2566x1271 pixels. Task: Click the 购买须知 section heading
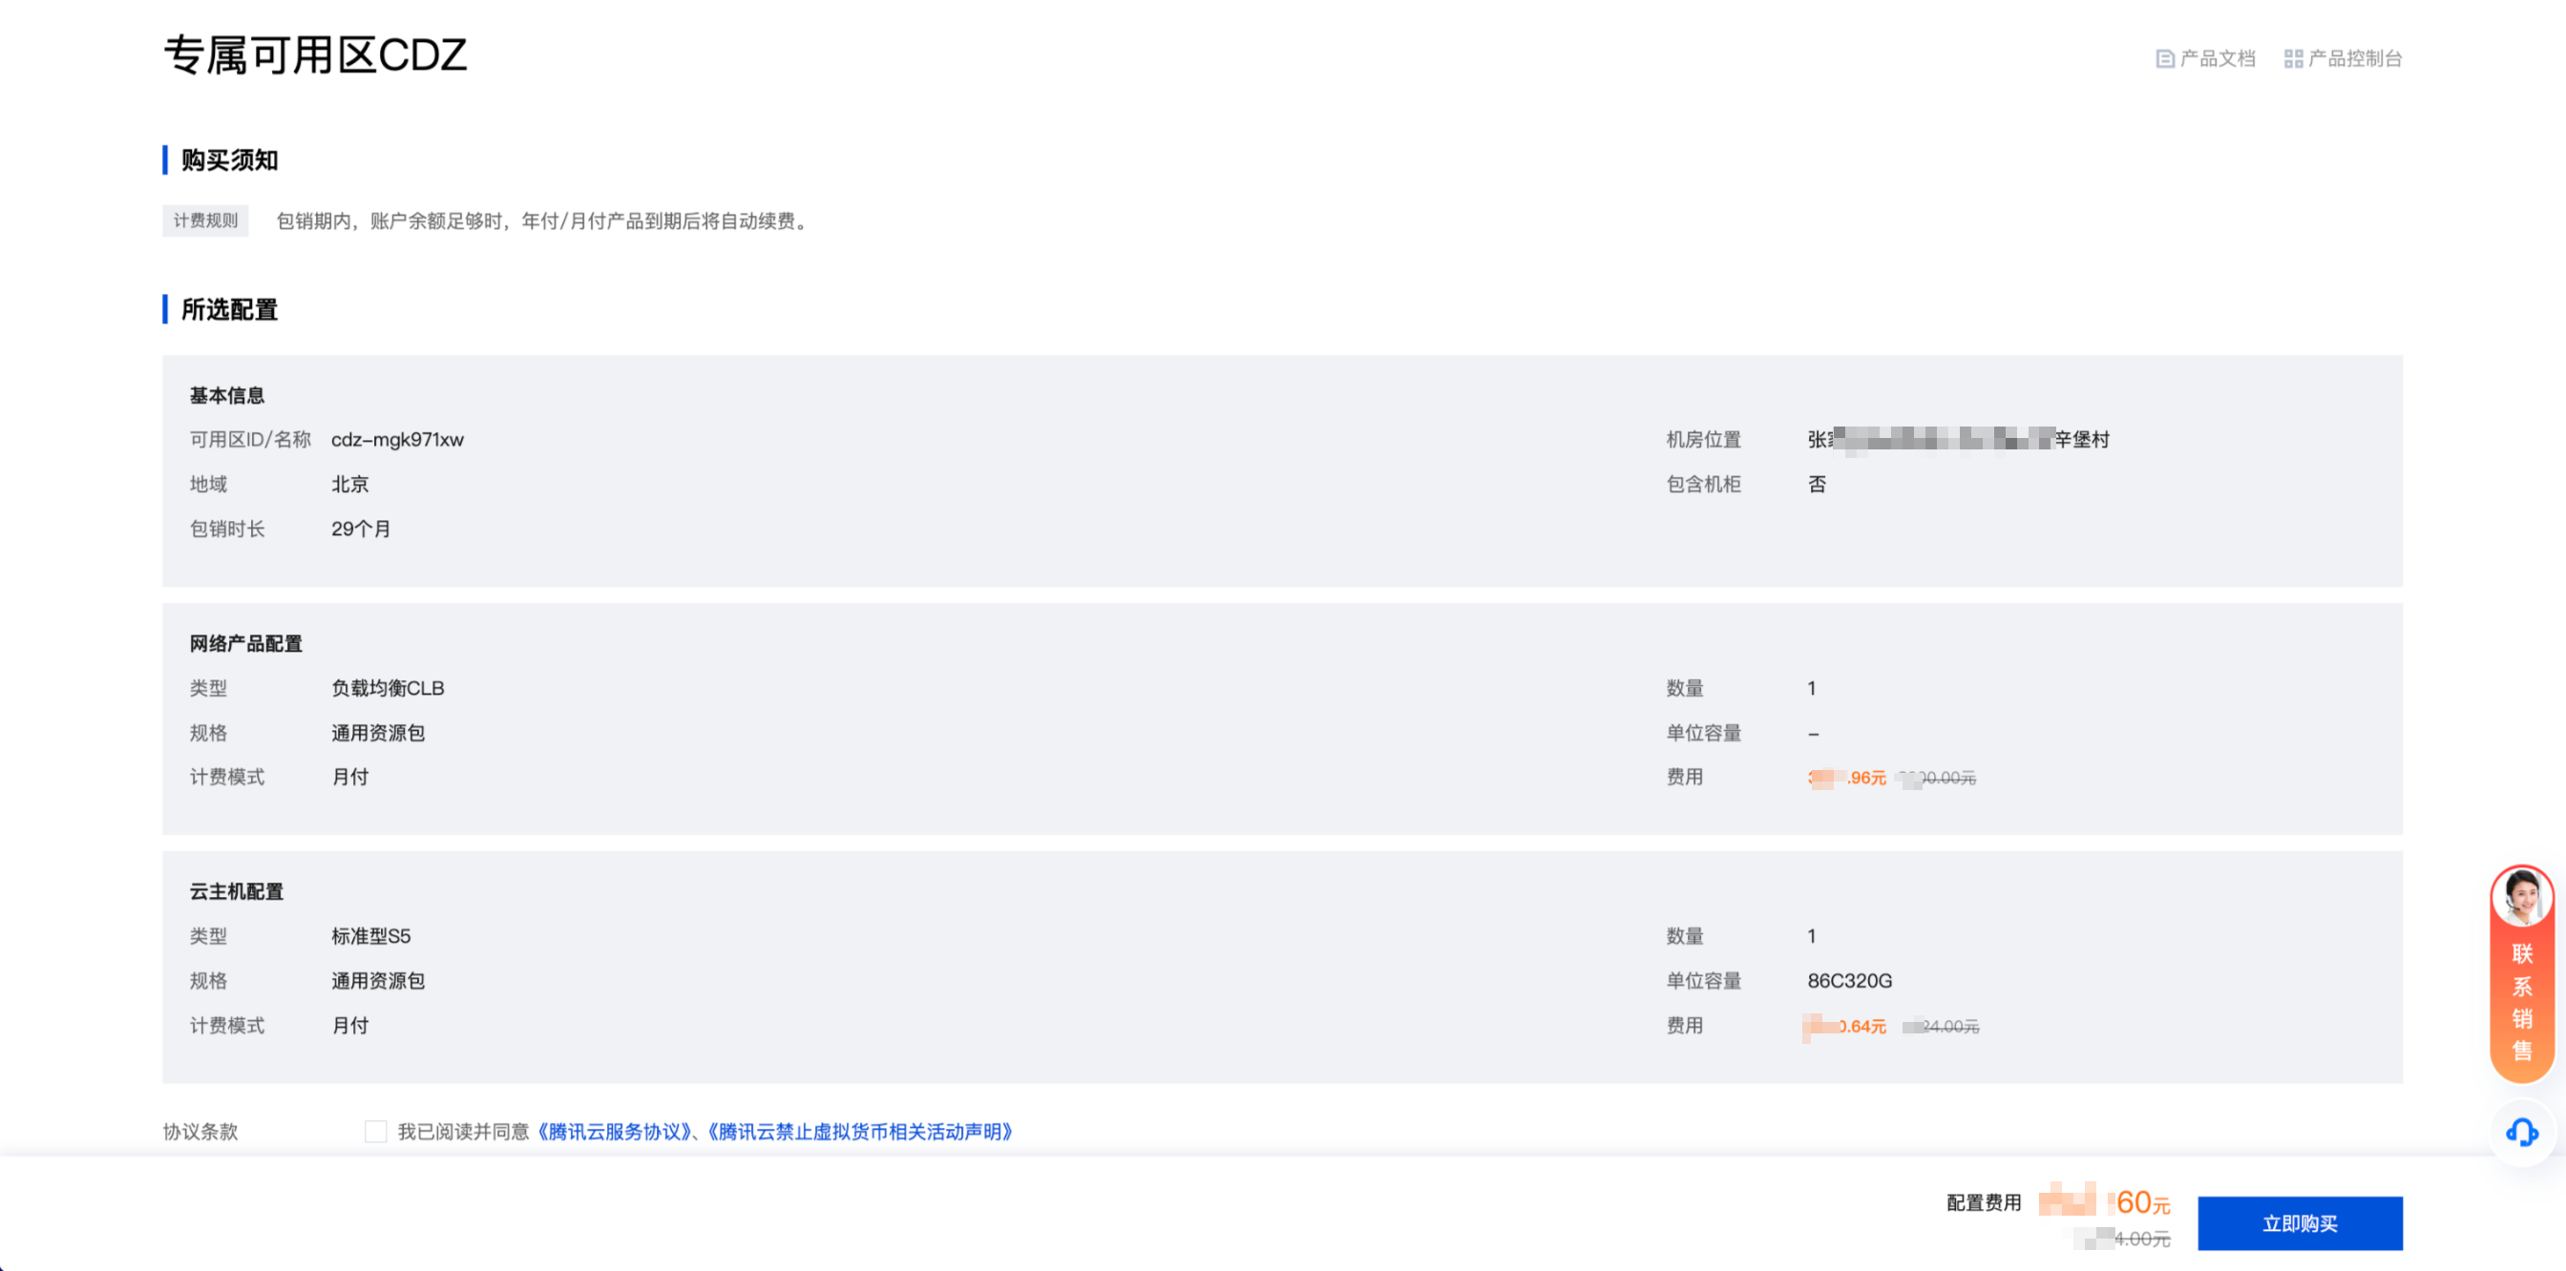coord(229,160)
